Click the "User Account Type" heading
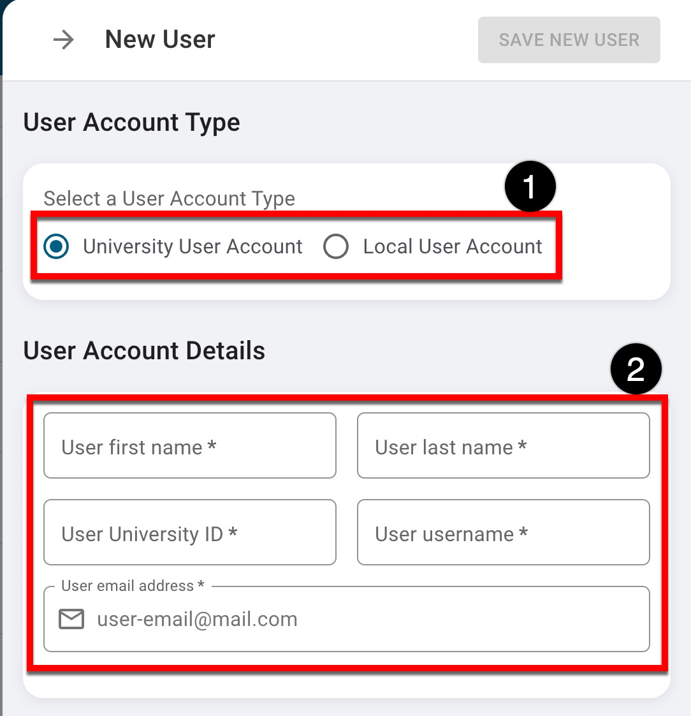The height and width of the screenshot is (716, 691). [131, 123]
